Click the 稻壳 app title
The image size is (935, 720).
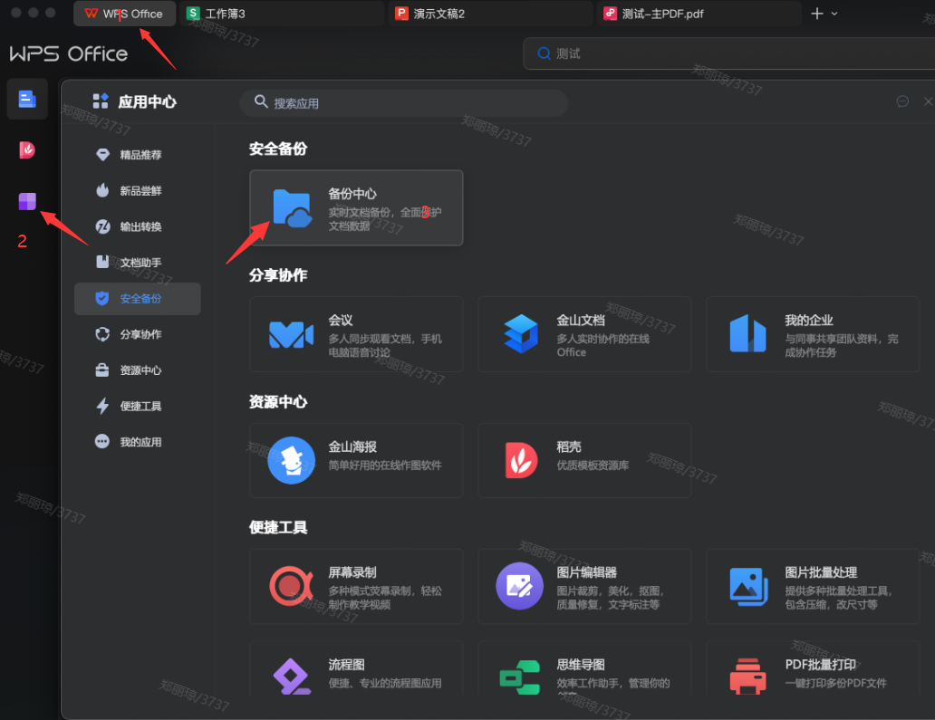pos(569,446)
